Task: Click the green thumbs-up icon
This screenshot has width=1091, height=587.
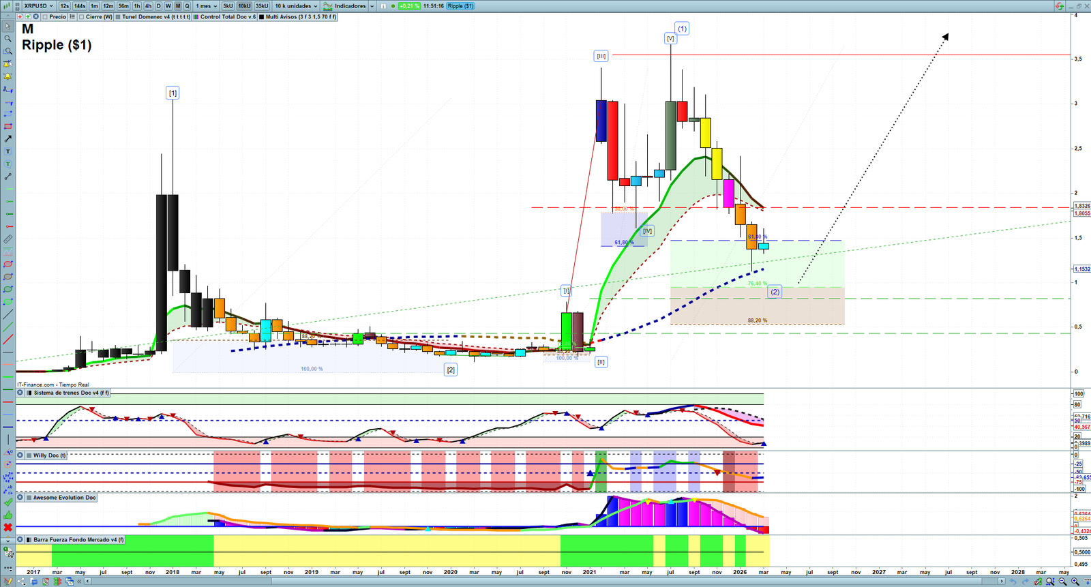Action: tap(8, 515)
